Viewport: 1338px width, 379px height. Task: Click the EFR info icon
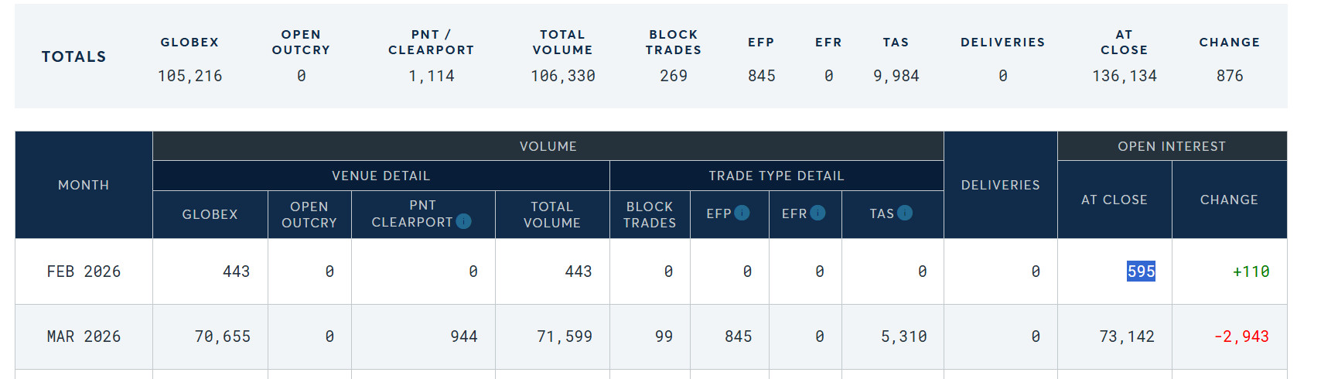817,213
